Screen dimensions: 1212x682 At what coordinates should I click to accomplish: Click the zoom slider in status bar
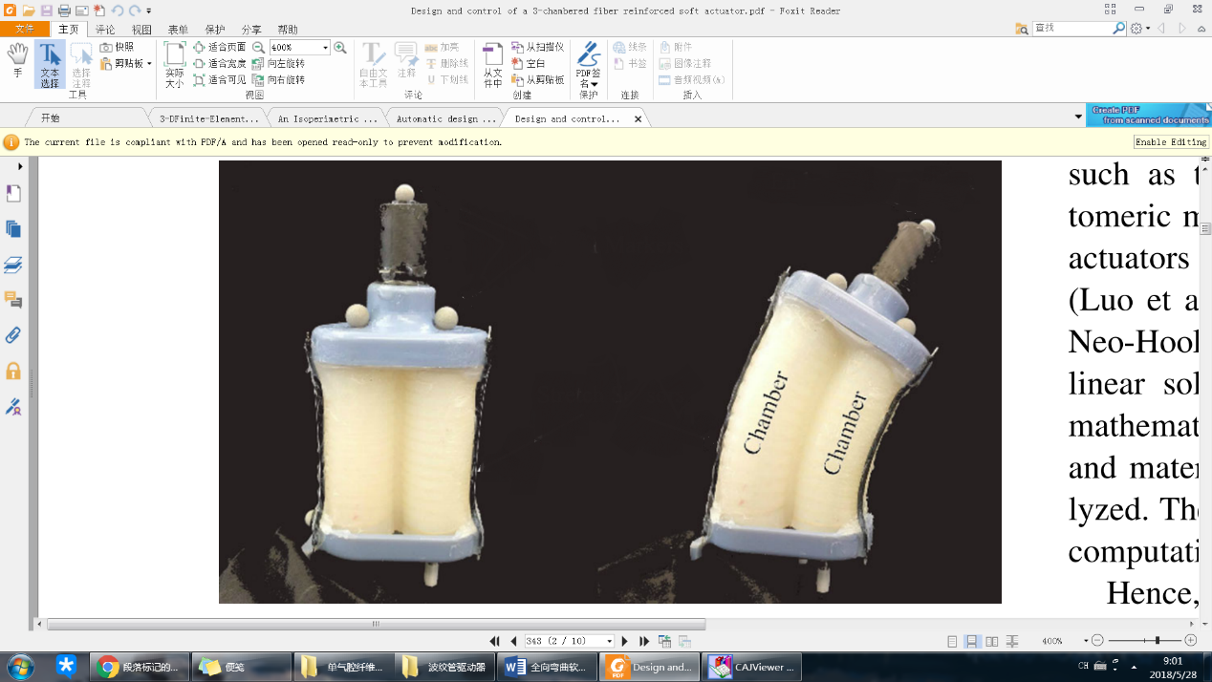[x=1157, y=640]
